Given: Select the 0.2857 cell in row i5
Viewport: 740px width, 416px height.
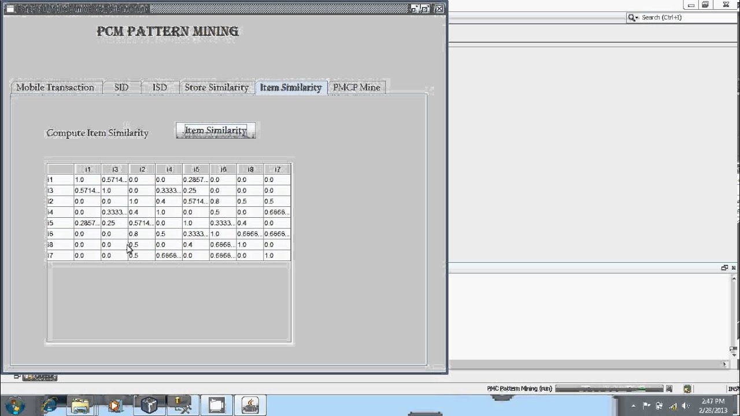Looking at the screenshot, I should 87,223.
